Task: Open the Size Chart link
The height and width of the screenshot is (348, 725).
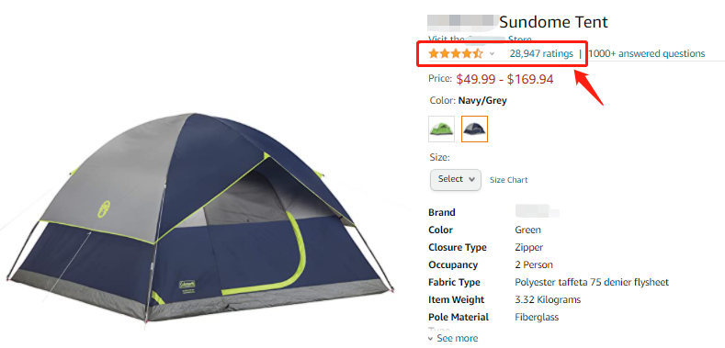Action: click(509, 180)
